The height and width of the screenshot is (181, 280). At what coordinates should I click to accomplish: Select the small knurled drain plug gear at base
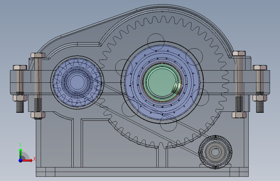[215, 152]
